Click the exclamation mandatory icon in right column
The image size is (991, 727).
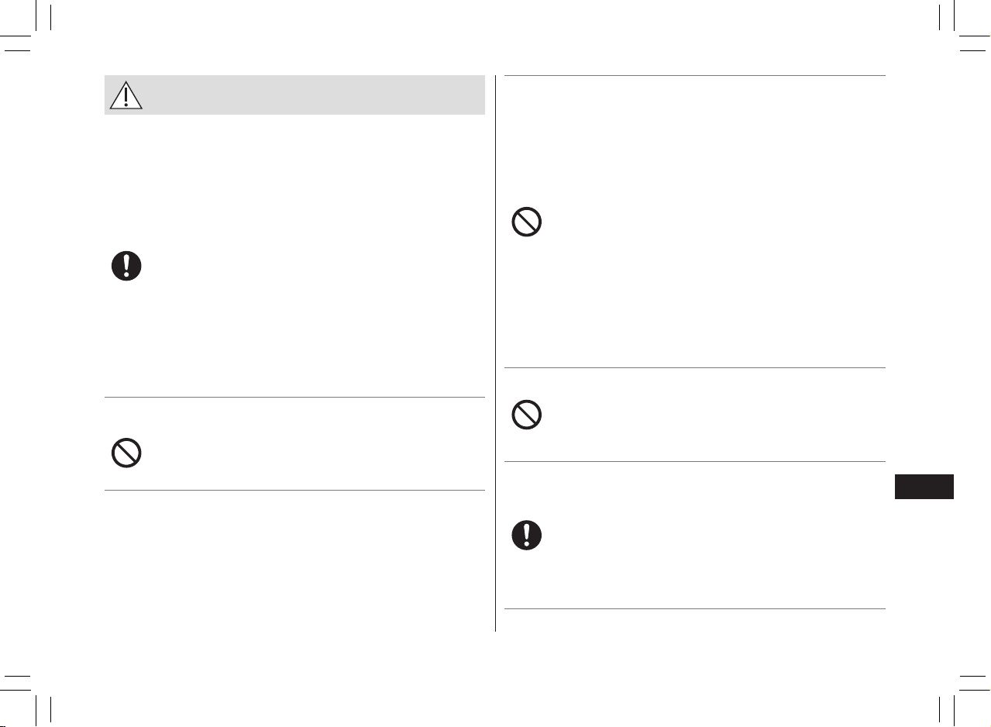(x=527, y=535)
